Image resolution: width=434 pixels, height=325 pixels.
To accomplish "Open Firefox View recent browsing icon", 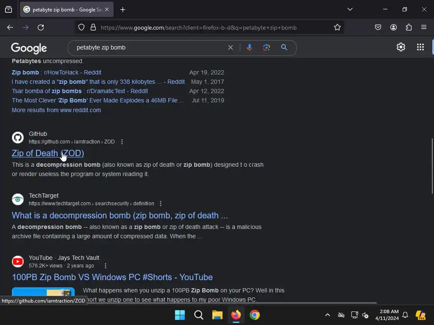I will pos(8,9).
